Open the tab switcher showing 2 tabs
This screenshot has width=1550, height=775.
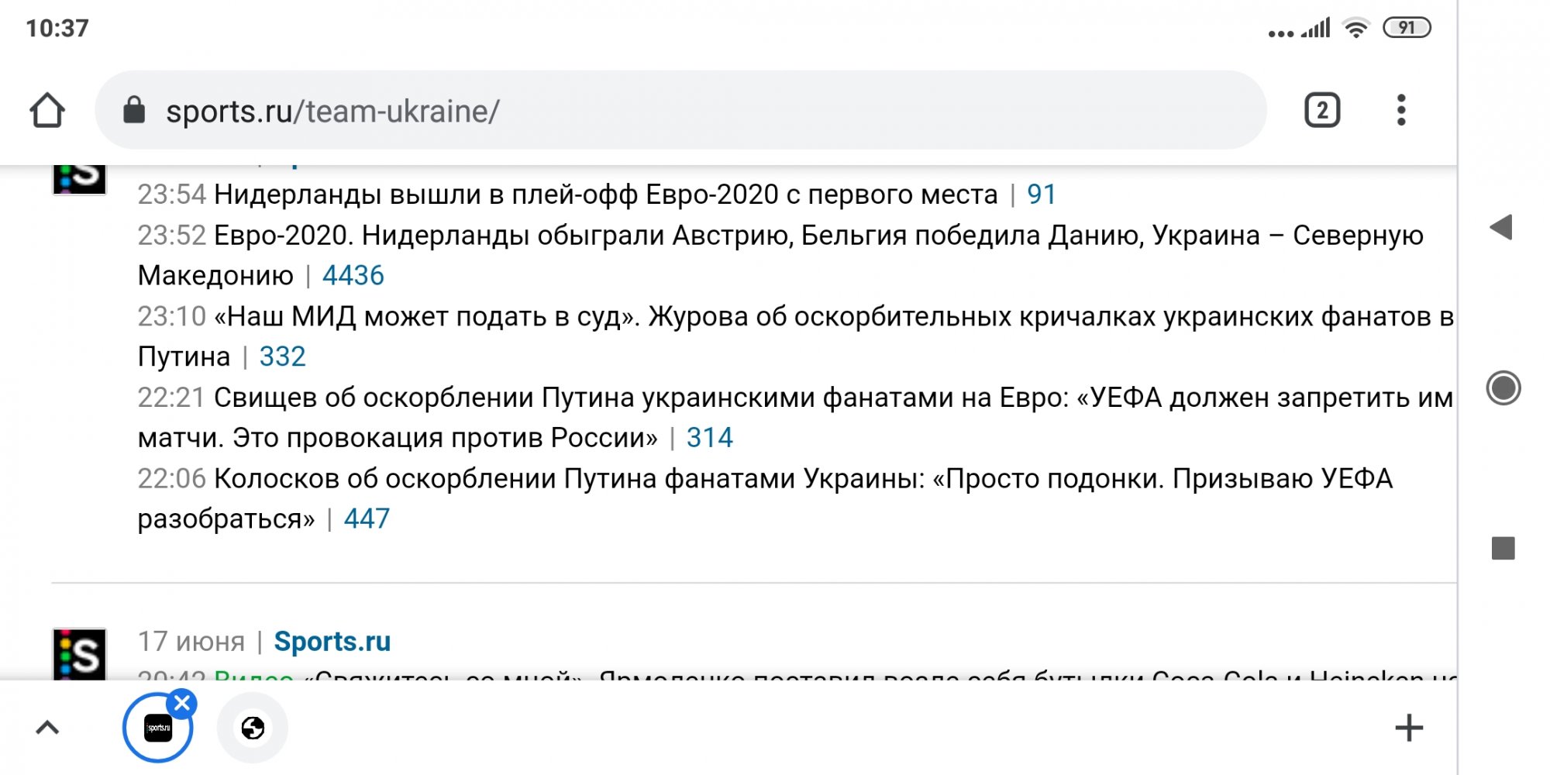point(1322,110)
